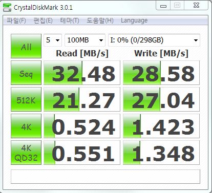Viewport: 212px width, 193px height.
Task: Open the test size dropdown showing 100MB
Action: 85,40
